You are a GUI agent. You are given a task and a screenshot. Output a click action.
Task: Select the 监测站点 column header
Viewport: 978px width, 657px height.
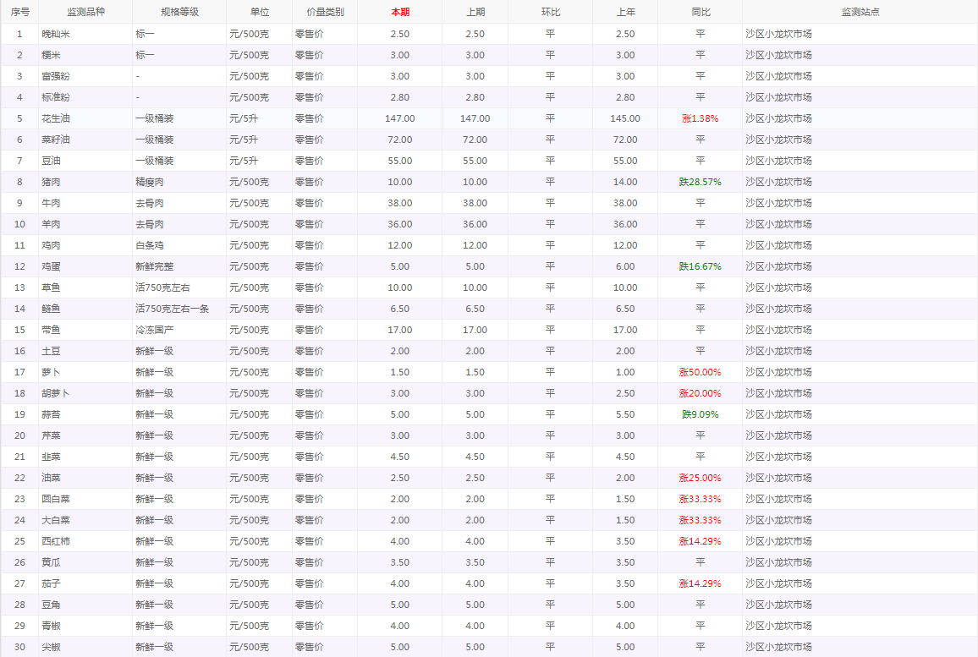click(860, 12)
